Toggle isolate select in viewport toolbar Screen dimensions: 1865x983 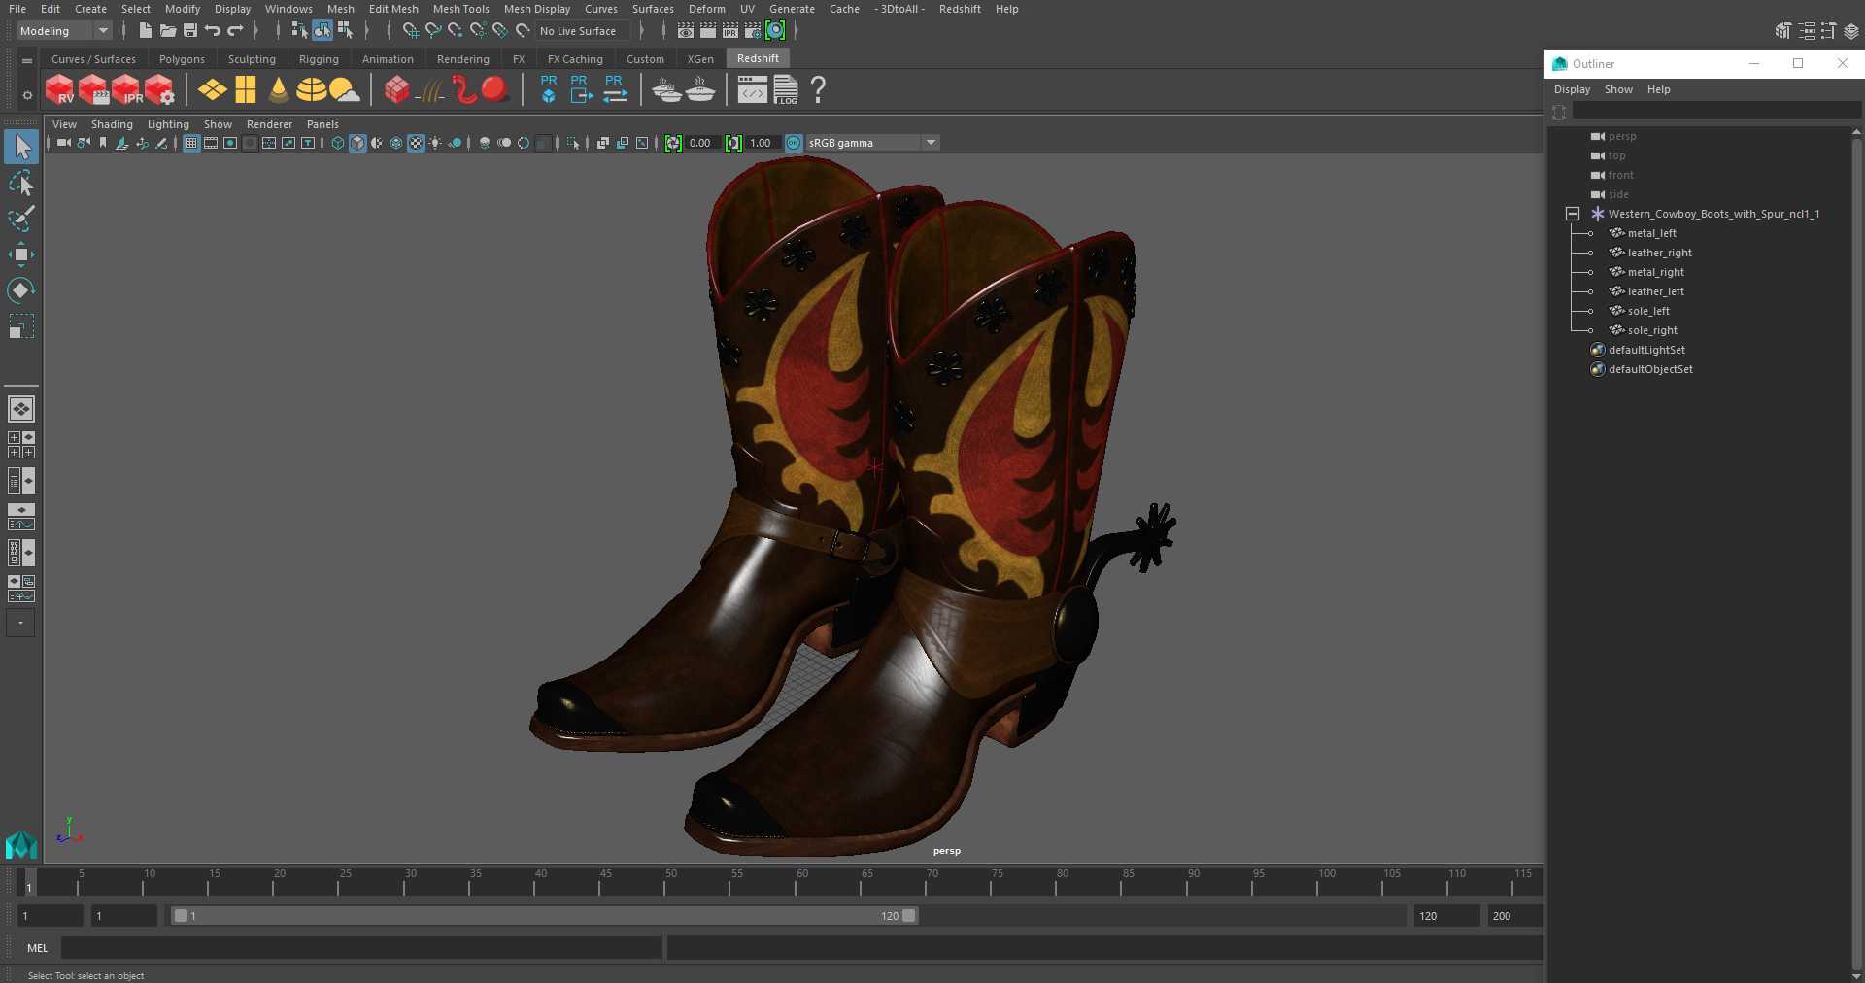click(573, 143)
